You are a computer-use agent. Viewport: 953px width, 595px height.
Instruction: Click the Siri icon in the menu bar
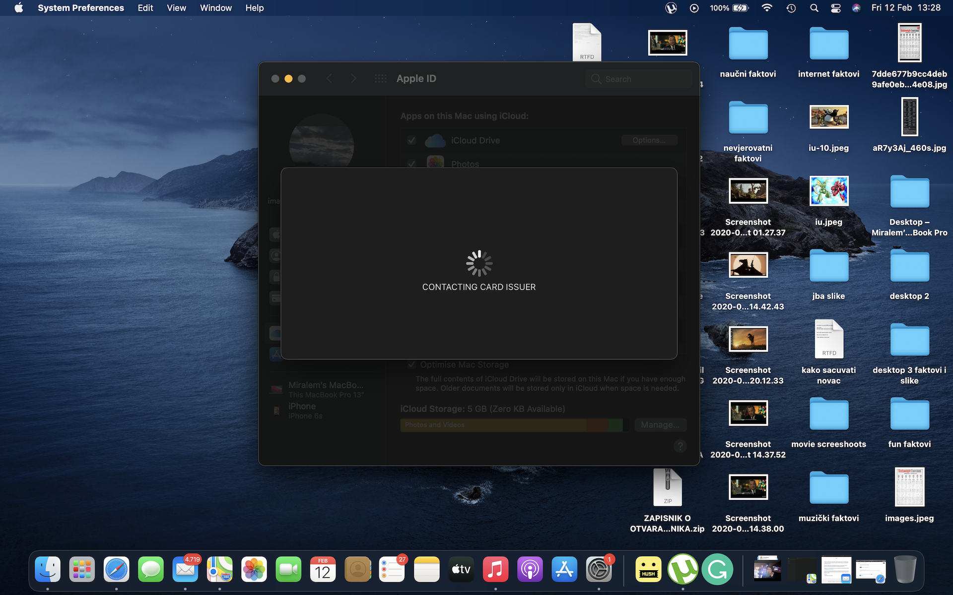click(x=856, y=8)
